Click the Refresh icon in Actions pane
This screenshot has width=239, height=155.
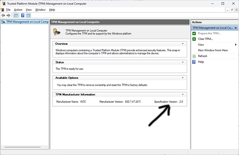click(x=194, y=56)
